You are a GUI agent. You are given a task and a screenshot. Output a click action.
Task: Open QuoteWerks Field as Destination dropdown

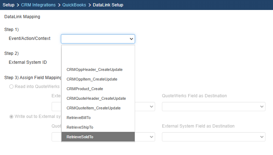coord(214,107)
